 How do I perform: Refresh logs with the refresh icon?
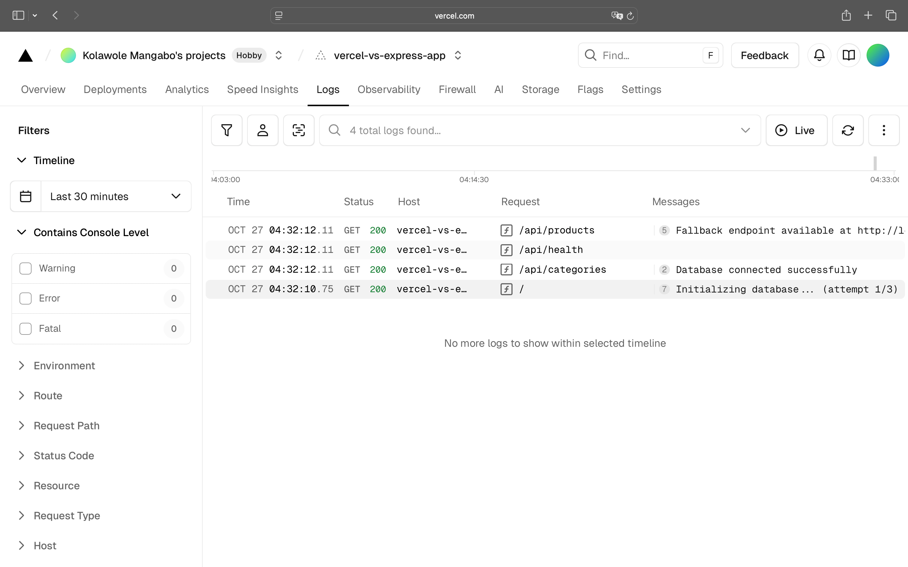pyautogui.click(x=848, y=130)
